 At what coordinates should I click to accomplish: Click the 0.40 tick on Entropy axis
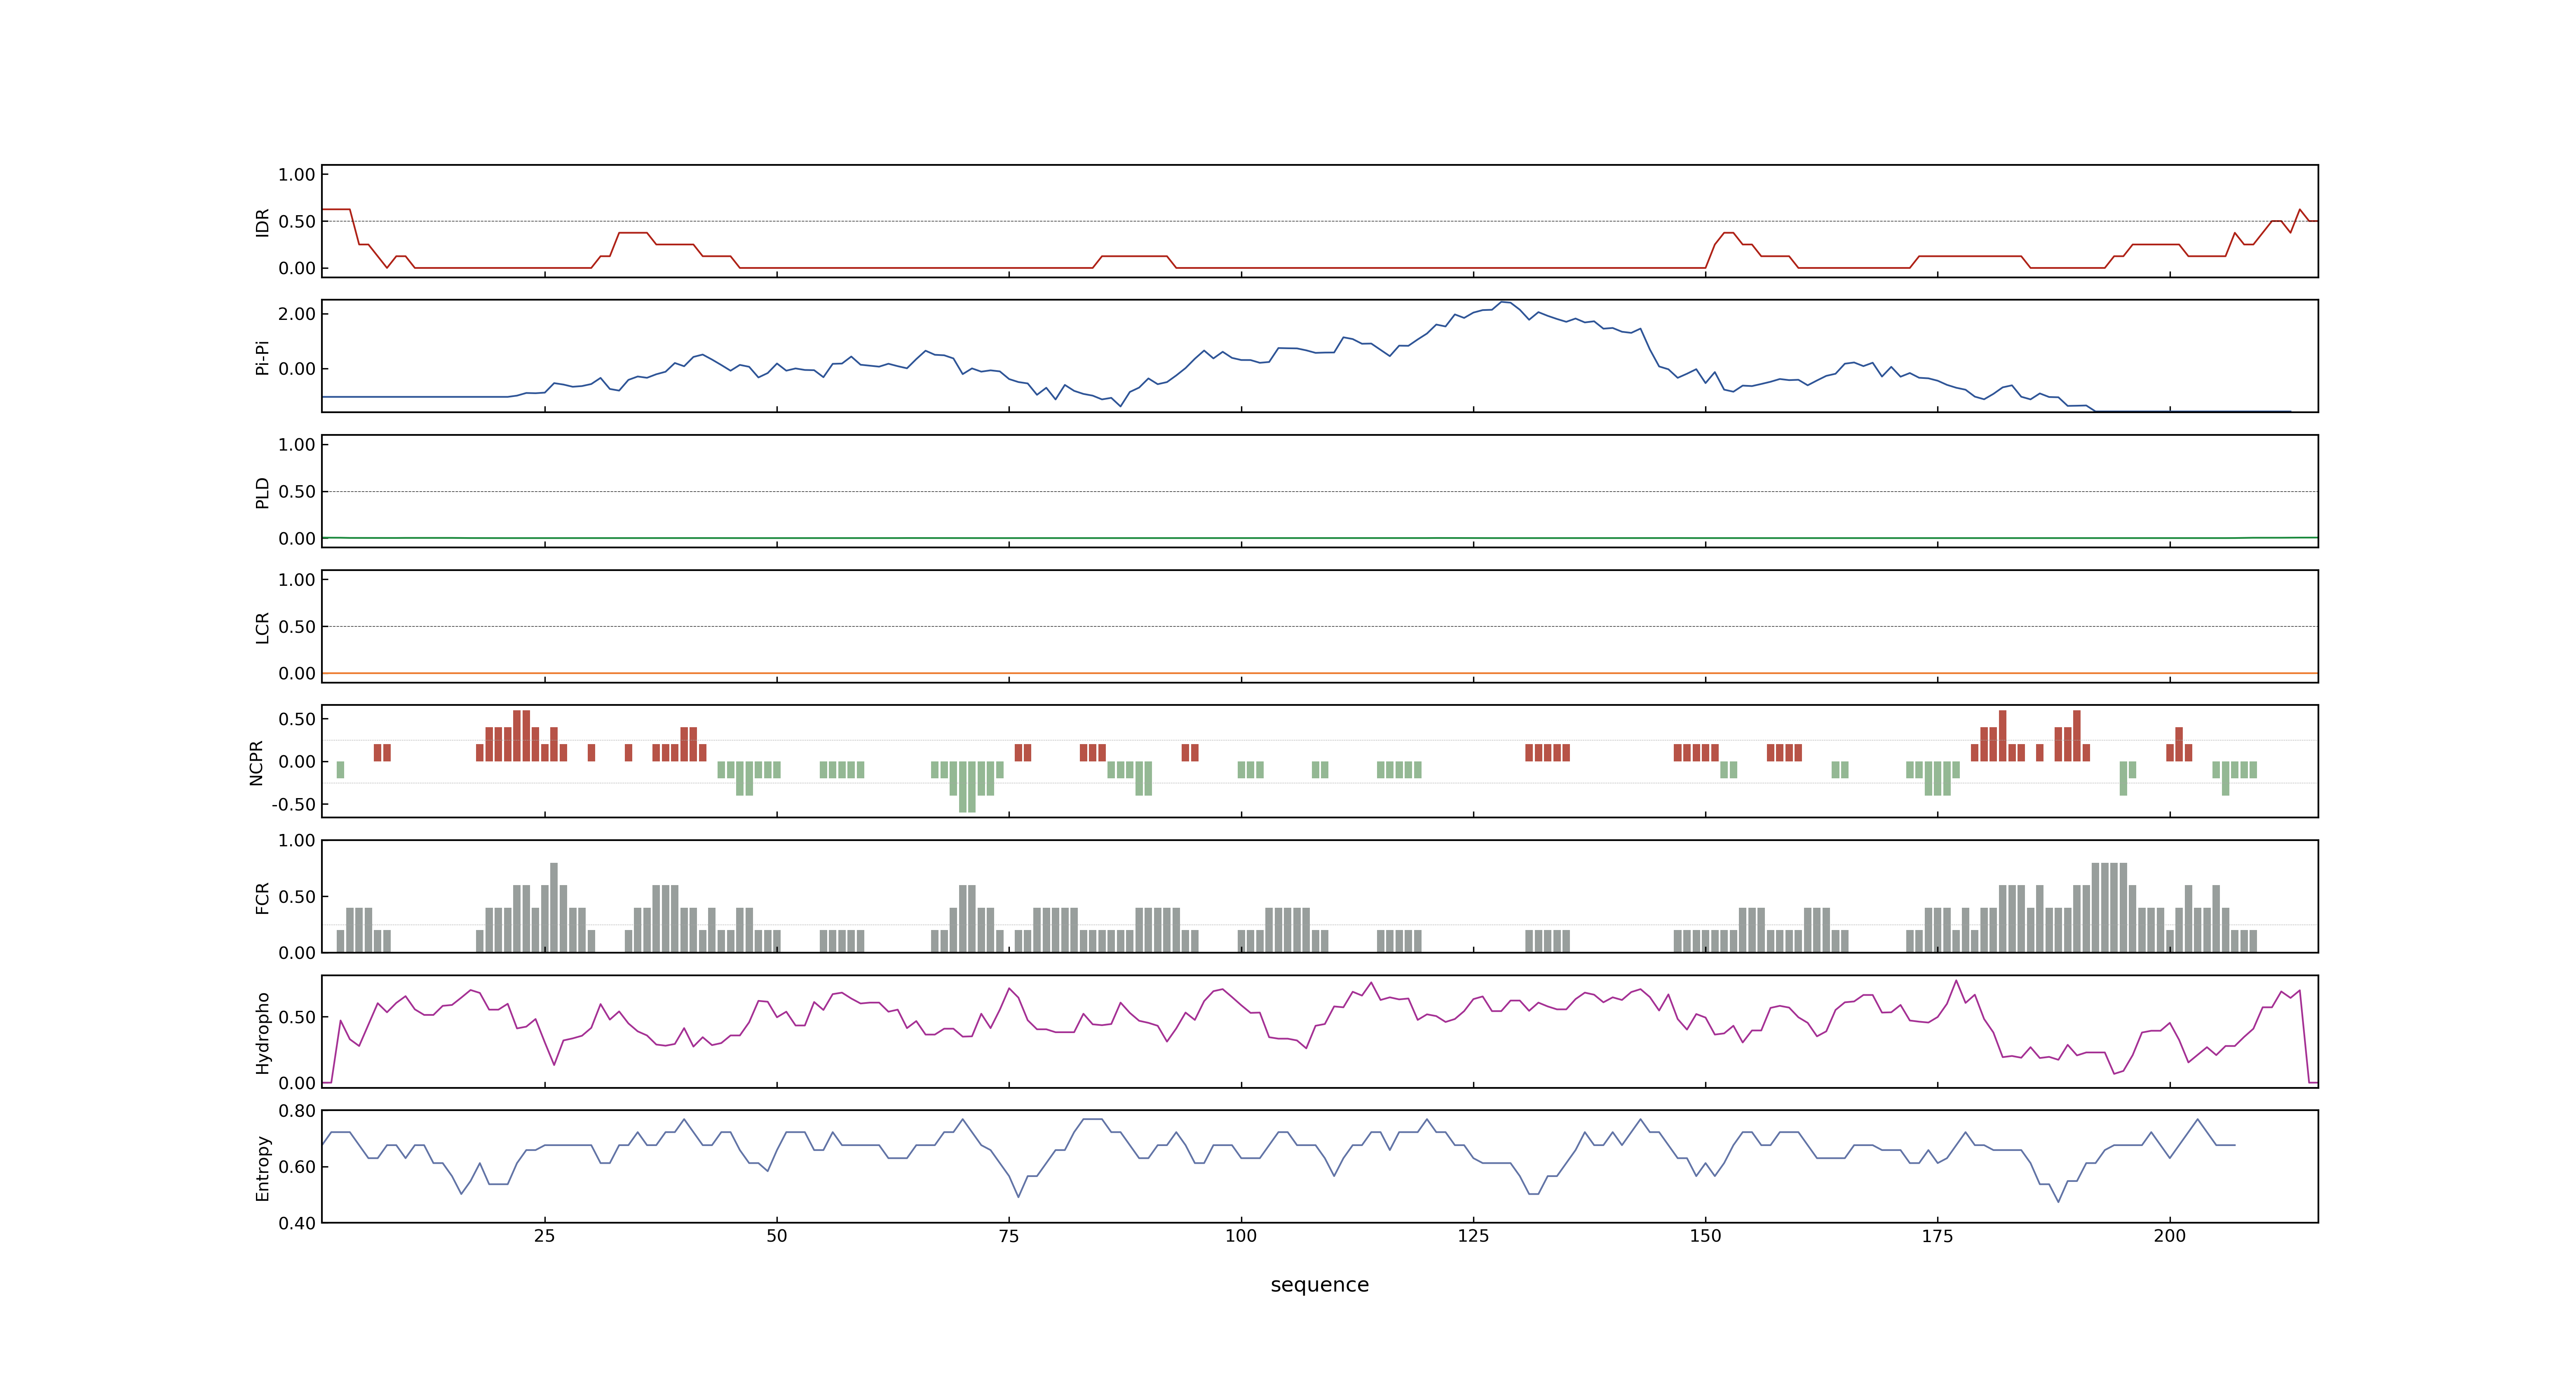tap(297, 1223)
